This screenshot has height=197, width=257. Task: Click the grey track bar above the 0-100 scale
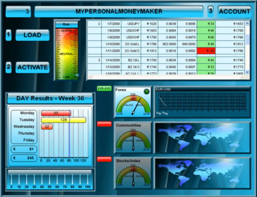pos(50,172)
